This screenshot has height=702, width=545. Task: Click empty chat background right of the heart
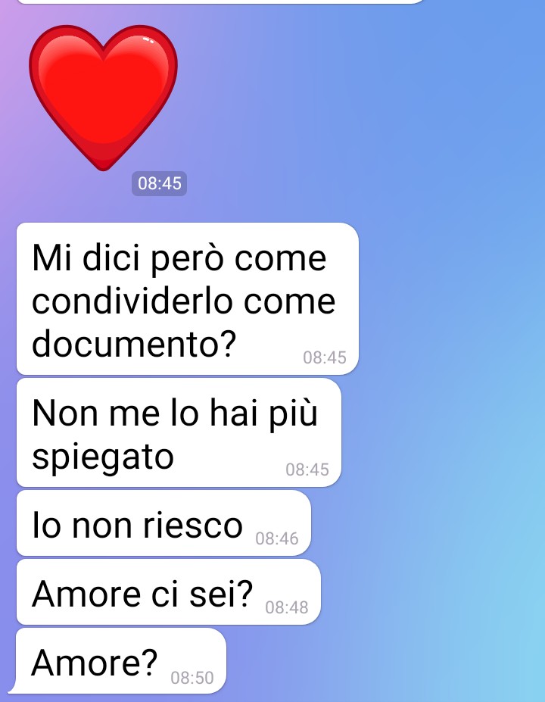tap(358, 98)
